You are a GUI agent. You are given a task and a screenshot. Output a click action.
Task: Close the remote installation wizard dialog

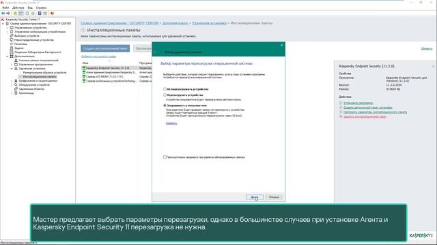pos(281,46)
